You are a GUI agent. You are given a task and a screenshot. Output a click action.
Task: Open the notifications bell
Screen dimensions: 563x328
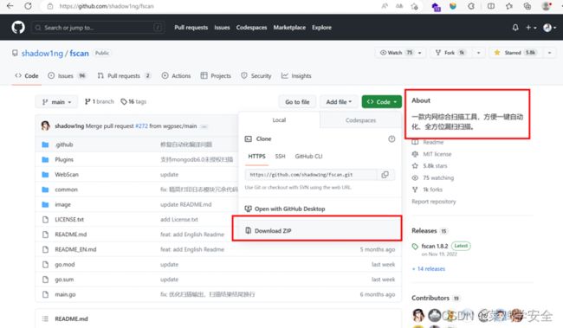click(x=515, y=28)
